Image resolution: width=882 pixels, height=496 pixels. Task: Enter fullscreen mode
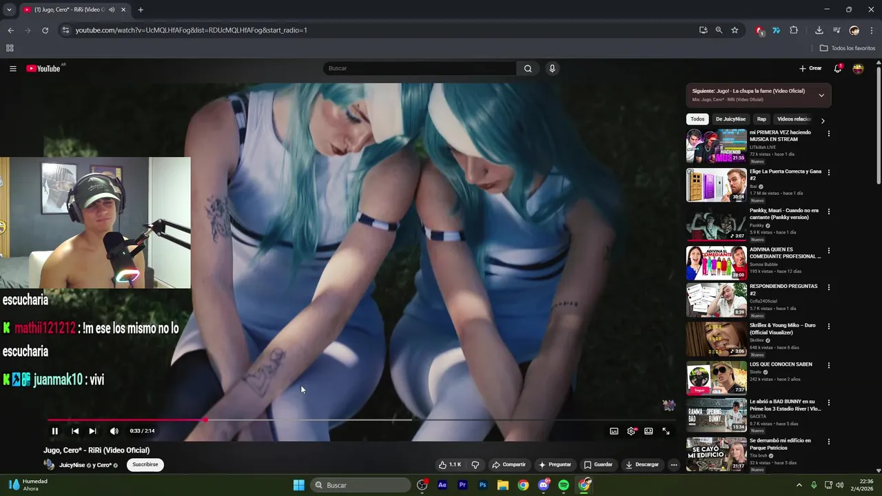pyautogui.click(x=666, y=431)
